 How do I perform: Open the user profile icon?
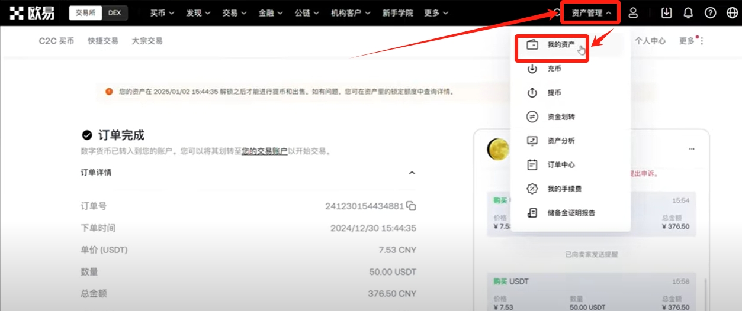(x=633, y=13)
